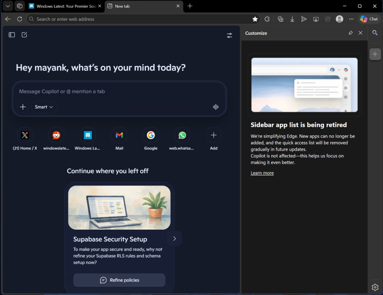Image resolution: width=383 pixels, height=295 pixels.
Task: Open the sidebar Search icon
Action: point(375,33)
